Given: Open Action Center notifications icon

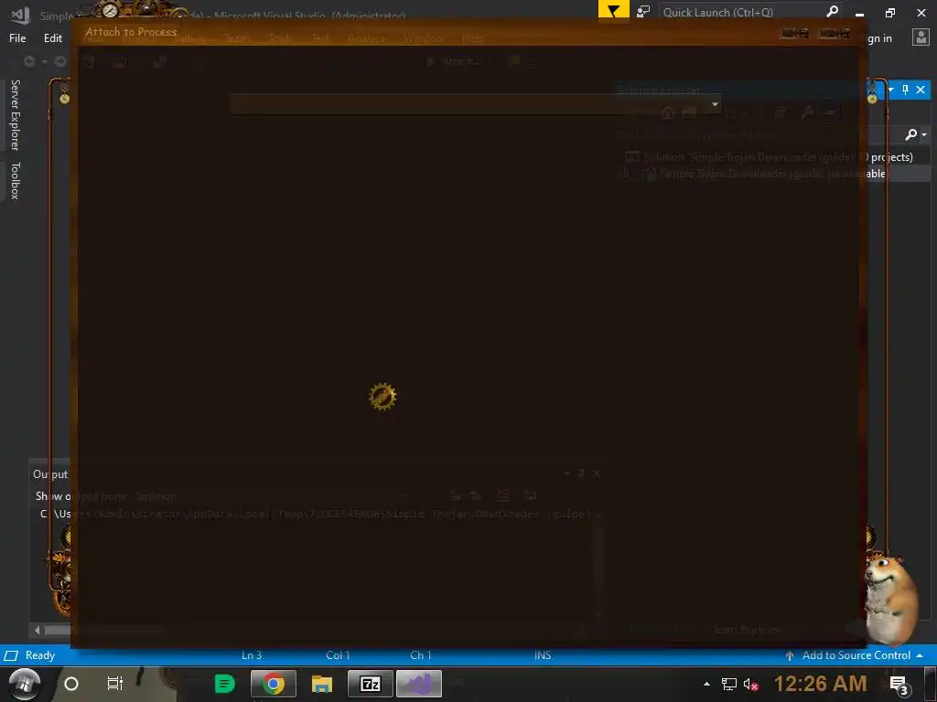Looking at the screenshot, I should pos(899,685).
